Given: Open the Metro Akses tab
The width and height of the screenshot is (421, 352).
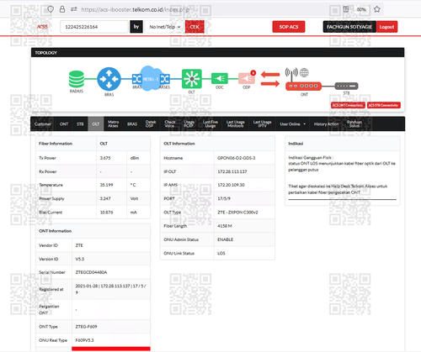Looking at the screenshot, I should (x=113, y=123).
